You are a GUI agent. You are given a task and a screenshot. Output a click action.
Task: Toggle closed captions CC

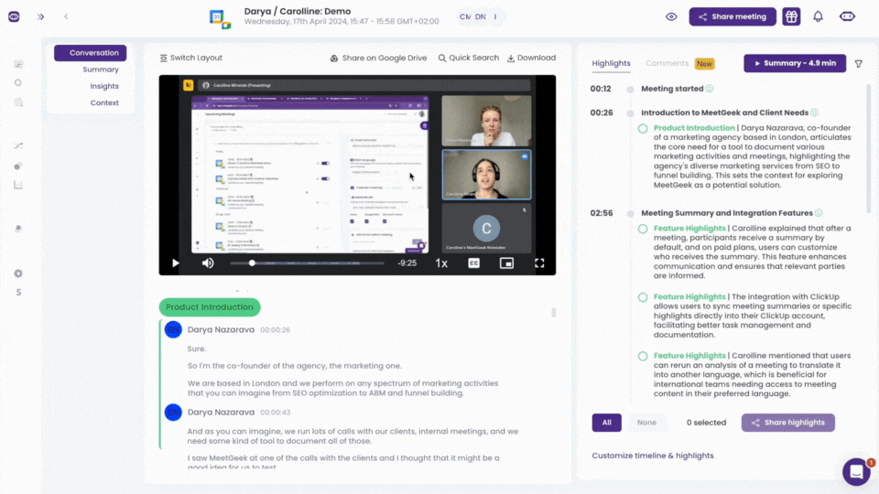coord(473,263)
